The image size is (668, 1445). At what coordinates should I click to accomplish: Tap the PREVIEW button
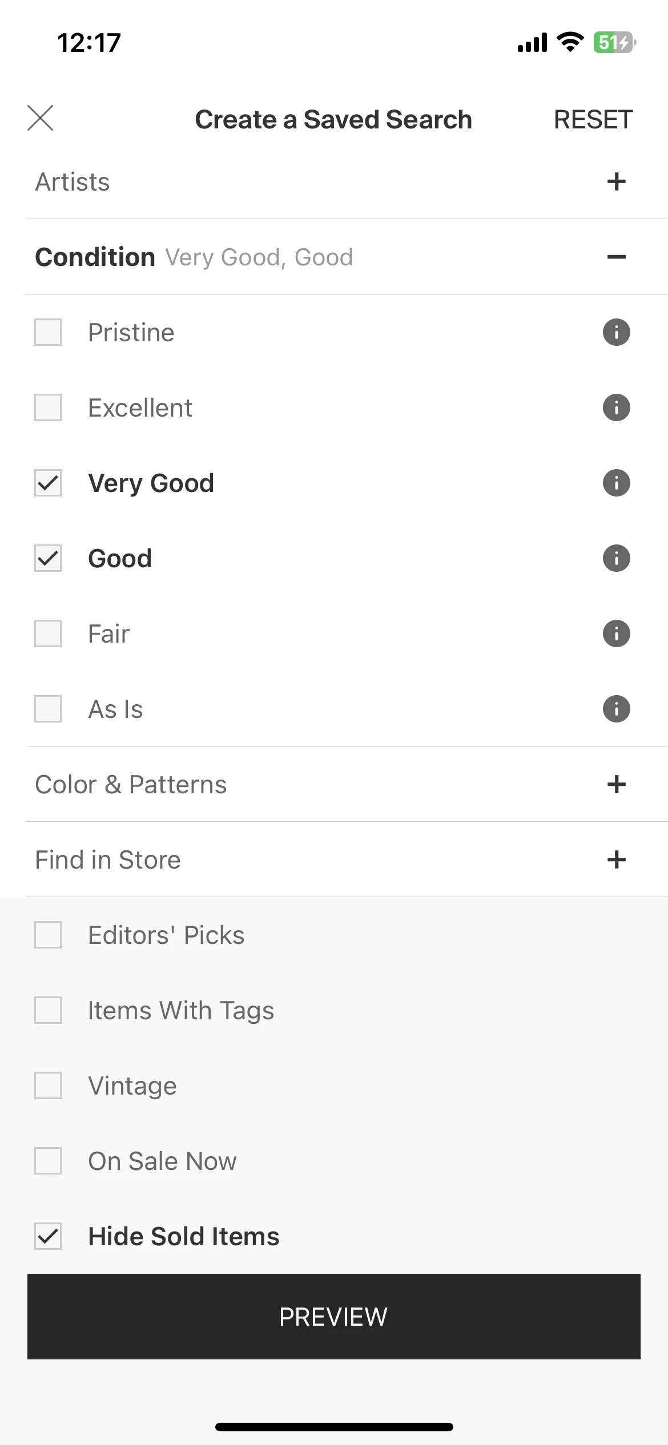[334, 1317]
